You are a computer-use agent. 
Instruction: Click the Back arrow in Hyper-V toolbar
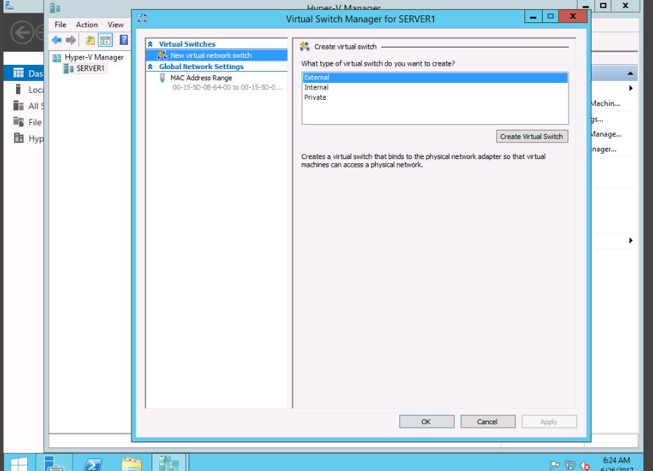pos(57,40)
